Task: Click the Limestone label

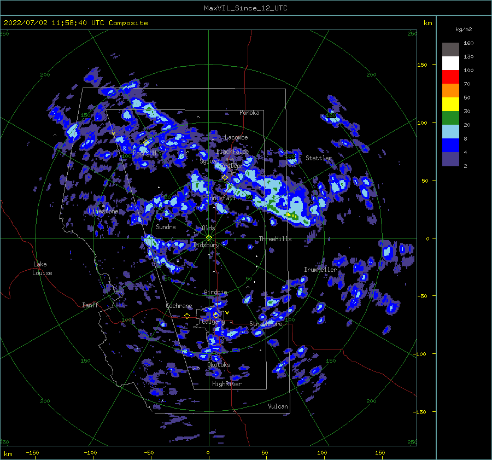Action: pos(103,211)
